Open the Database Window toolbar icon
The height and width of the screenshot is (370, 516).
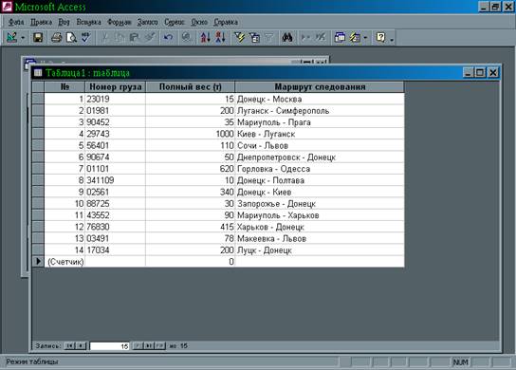pos(340,38)
